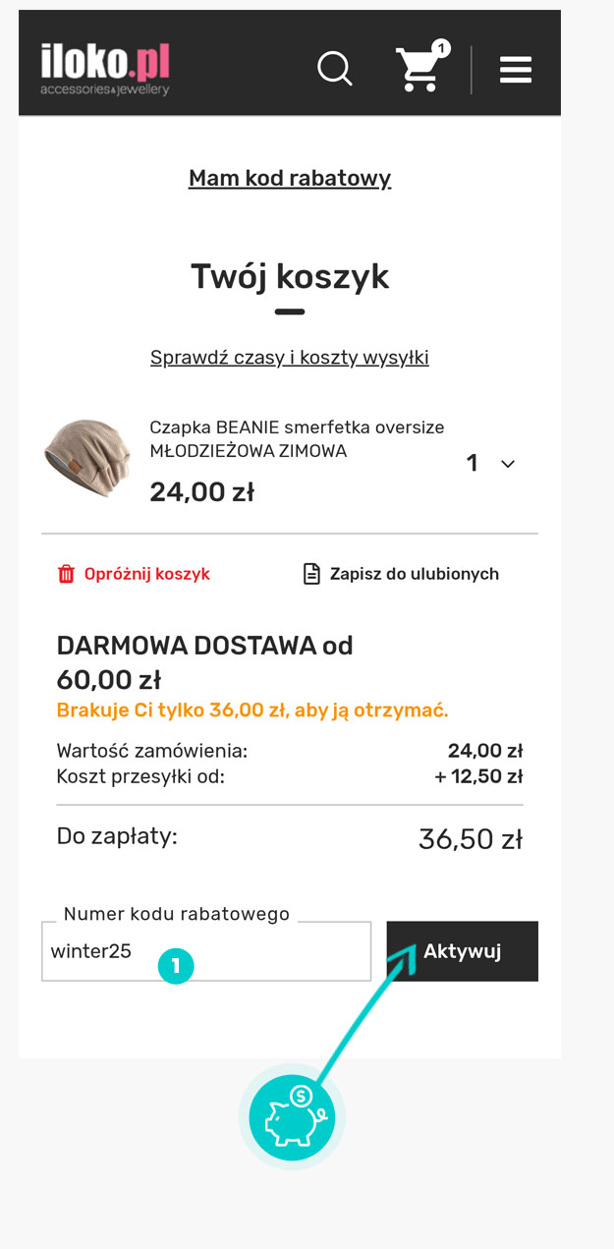Viewport: 614px width, 1249px height.
Task: Click the red trash can icon
Action: [66, 574]
